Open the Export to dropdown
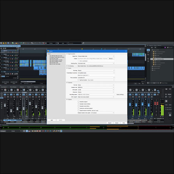 (x=96, y=56)
